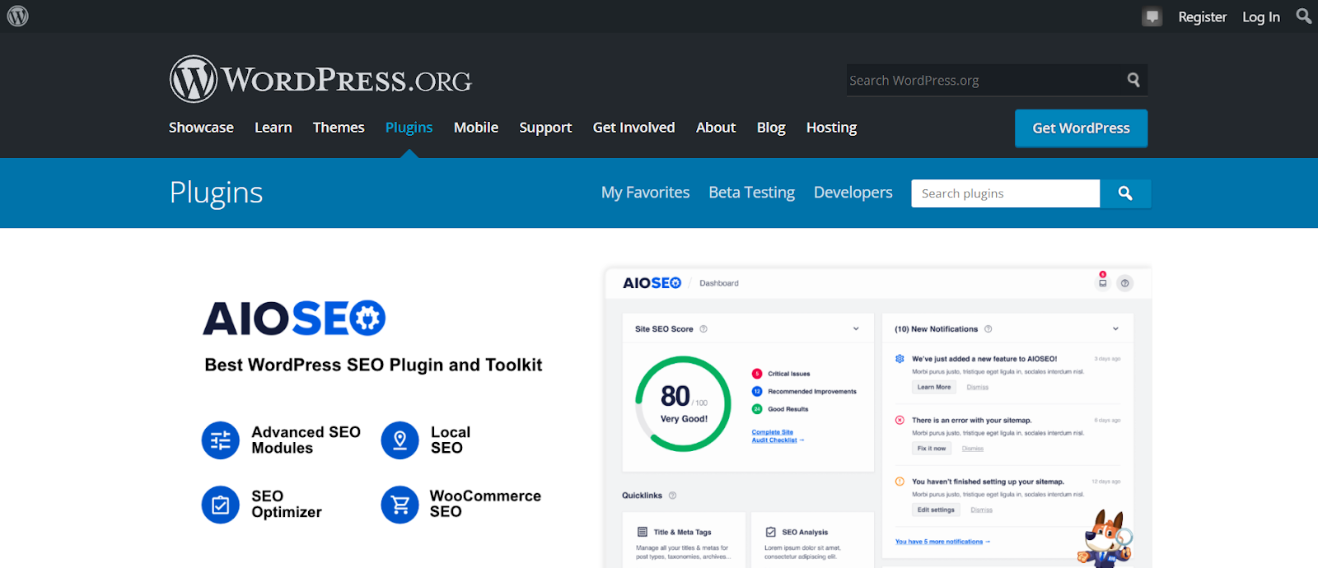Viewport: 1318px width, 568px height.
Task: Click the Learn More notification button
Action: click(x=934, y=387)
